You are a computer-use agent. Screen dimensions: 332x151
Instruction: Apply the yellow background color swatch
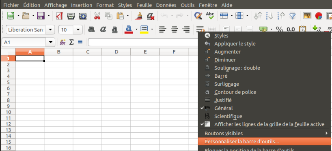[144, 30]
